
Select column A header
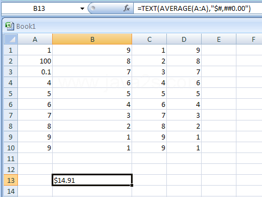click(35, 39)
